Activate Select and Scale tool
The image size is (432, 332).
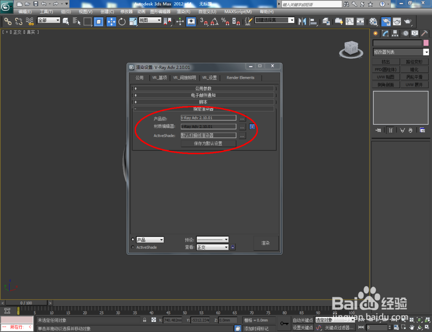[x=133, y=21]
